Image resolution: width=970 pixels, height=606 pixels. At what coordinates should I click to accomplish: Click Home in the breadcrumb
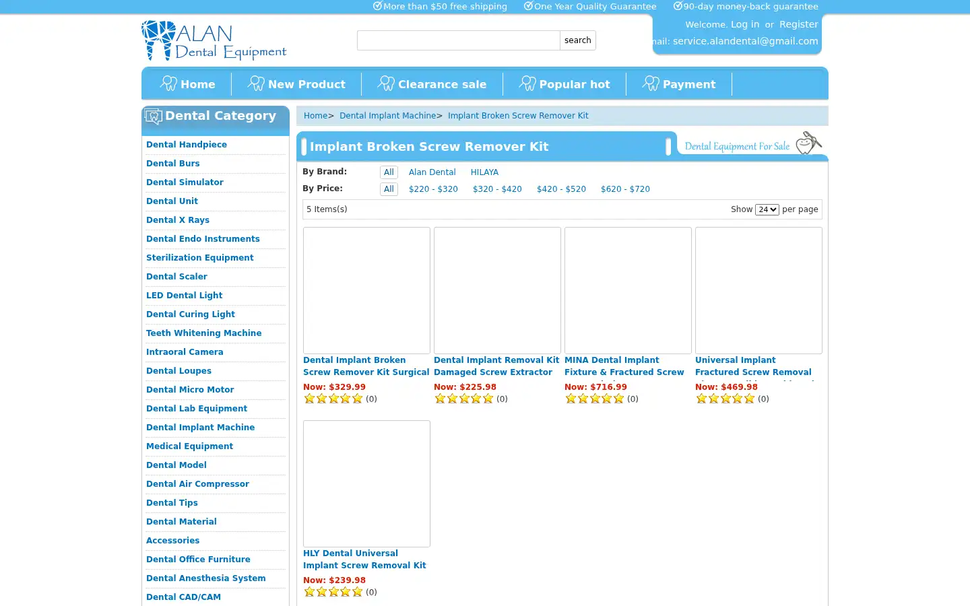coord(315,116)
